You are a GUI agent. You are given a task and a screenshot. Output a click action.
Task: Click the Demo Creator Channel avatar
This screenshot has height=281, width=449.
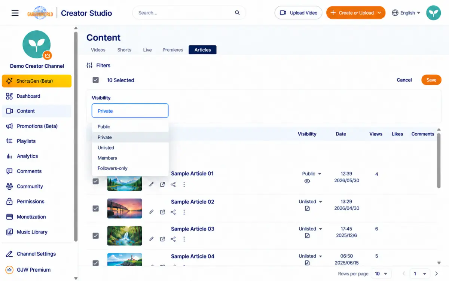tap(37, 45)
